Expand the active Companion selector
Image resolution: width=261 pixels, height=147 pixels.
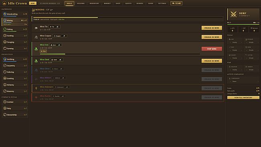tap(243, 82)
